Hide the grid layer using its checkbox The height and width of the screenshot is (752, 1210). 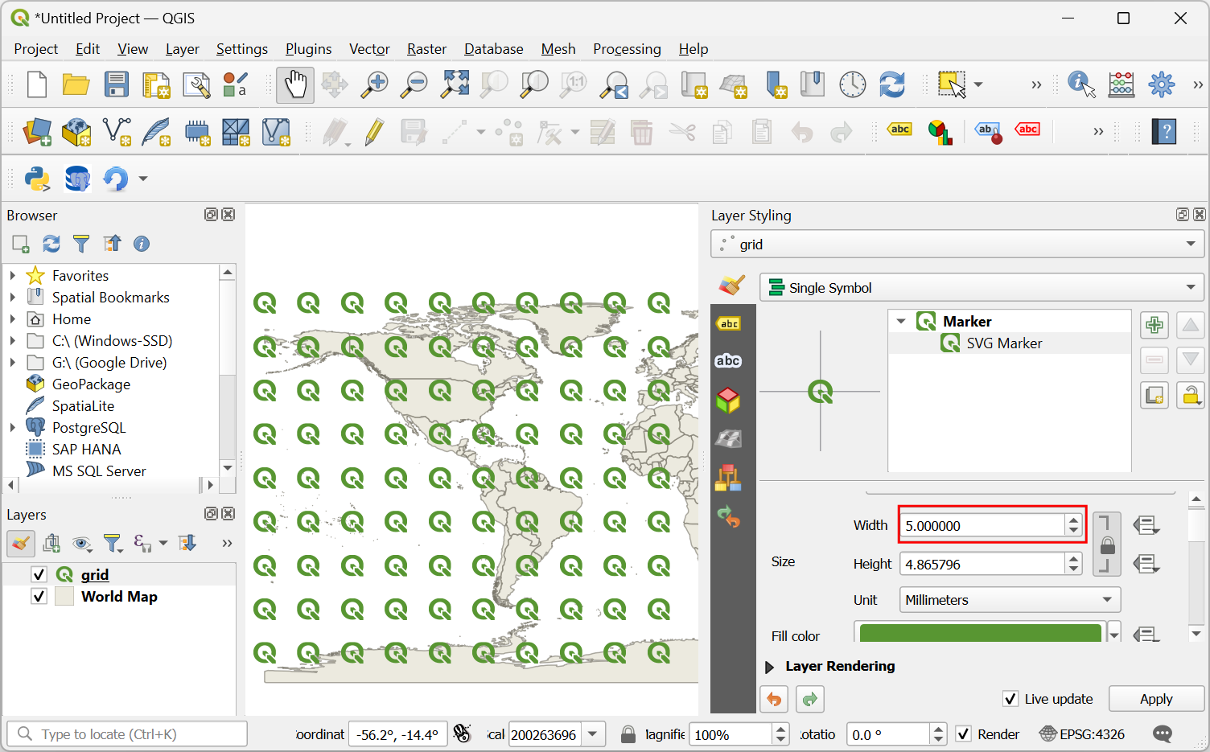tap(39, 574)
